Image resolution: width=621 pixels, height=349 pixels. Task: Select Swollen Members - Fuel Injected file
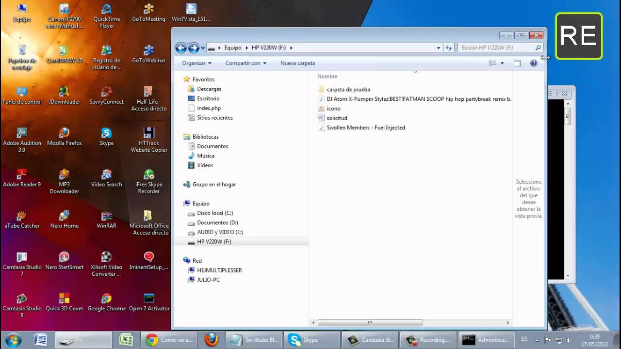pos(365,127)
